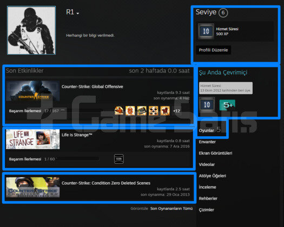The width and height of the screenshot is (284, 227).
Task: Click CS:GO 'kayıtlarda 9.3 saat' text
Action: pyautogui.click(x=173, y=92)
